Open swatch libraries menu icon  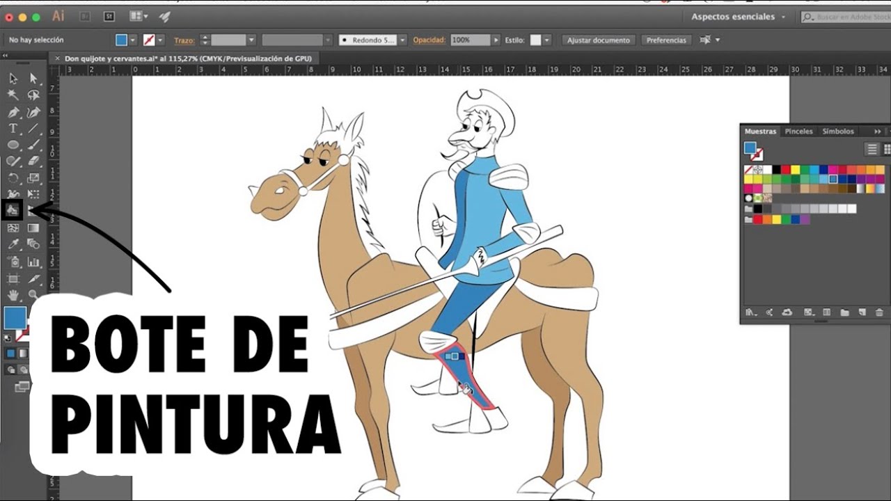750,312
